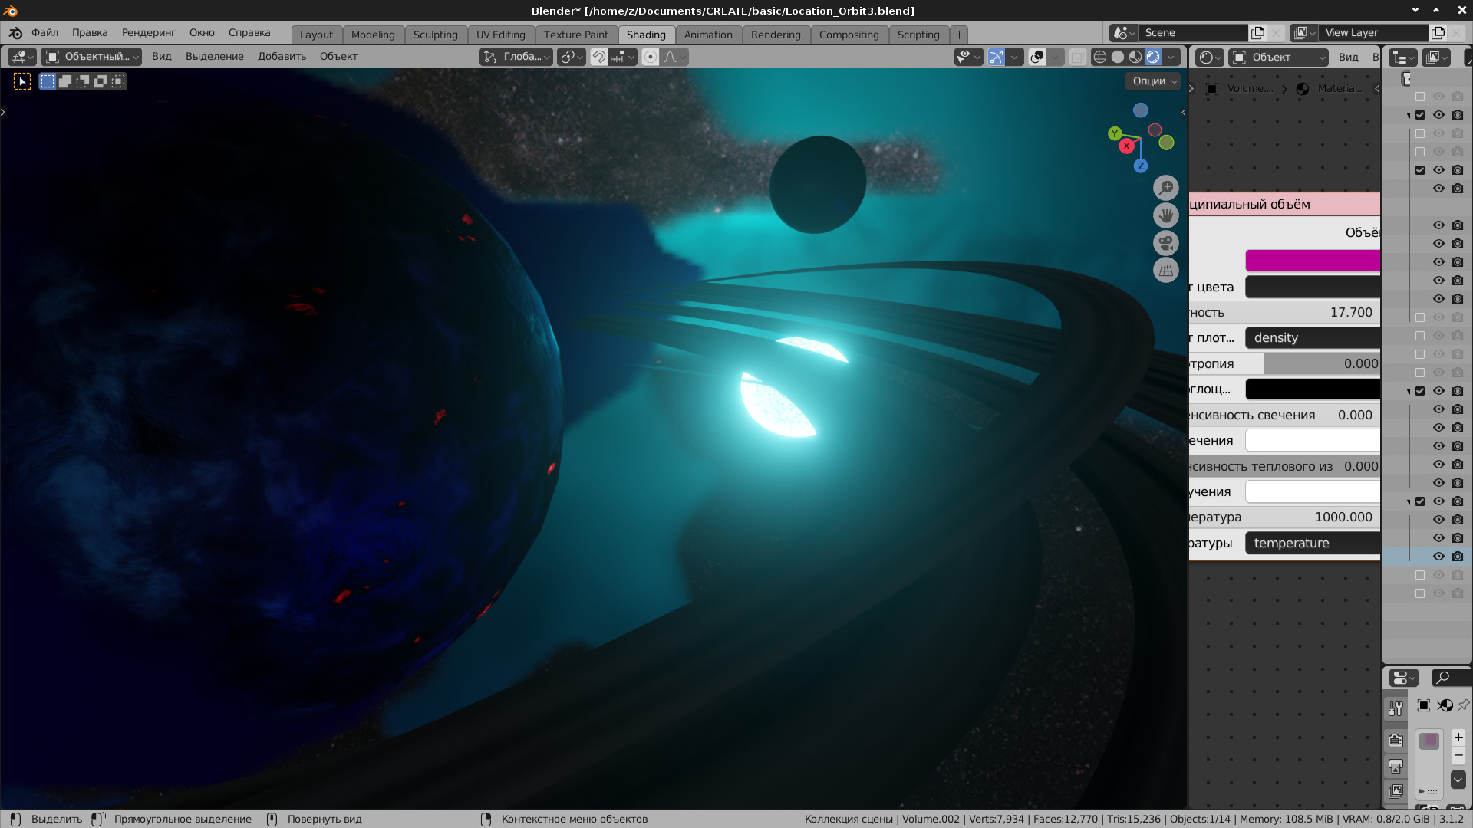
Task: Open the Глоба transform orientation dropdown
Action: 516,57
